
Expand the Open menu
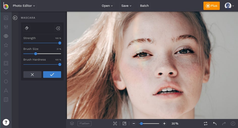click(x=107, y=6)
